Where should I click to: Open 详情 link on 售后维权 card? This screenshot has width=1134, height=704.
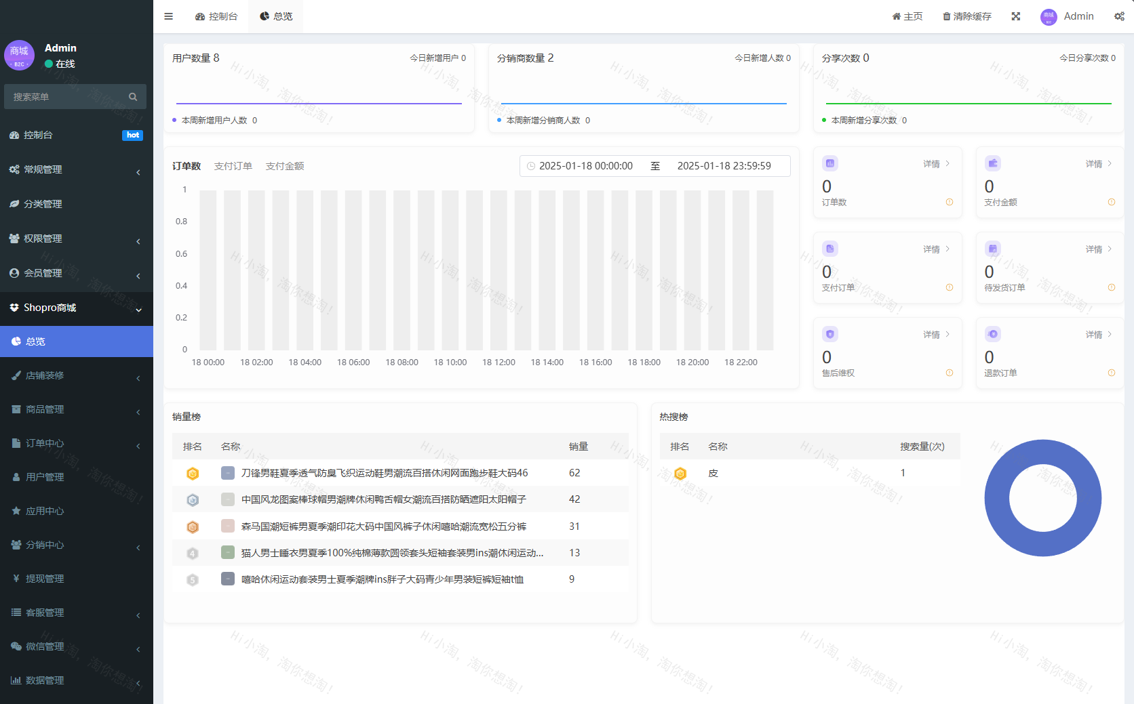pos(937,335)
